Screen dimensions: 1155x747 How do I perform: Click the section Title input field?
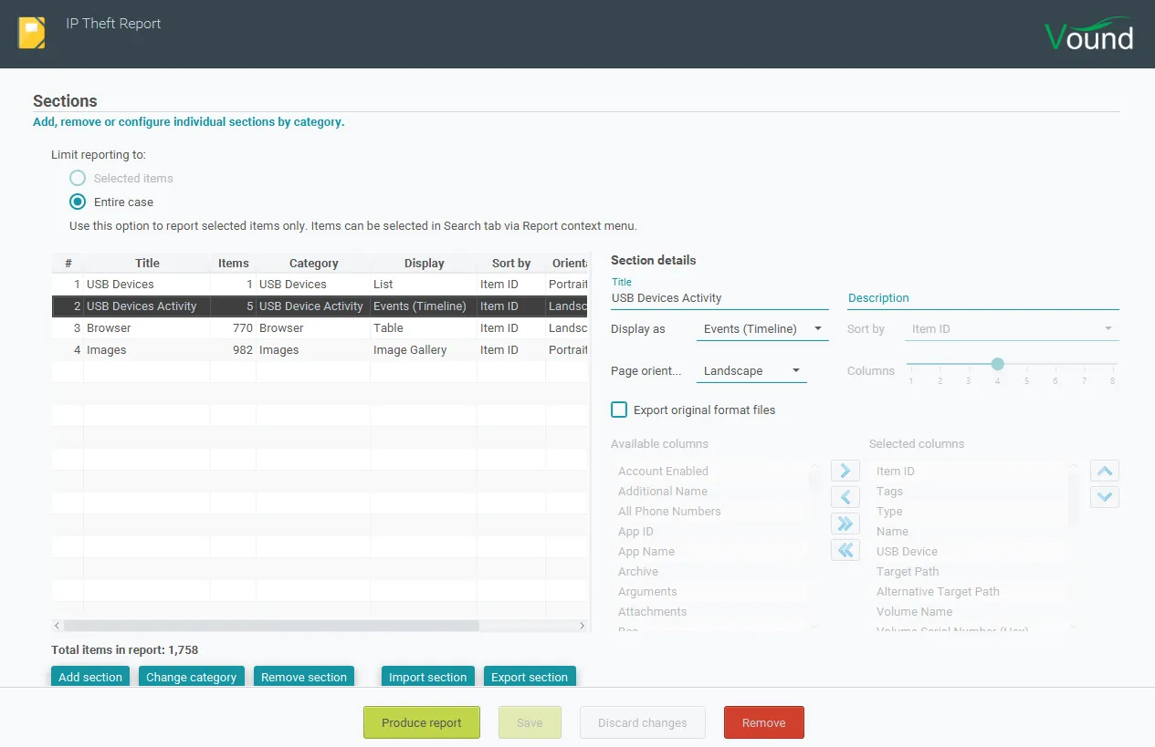[719, 298]
